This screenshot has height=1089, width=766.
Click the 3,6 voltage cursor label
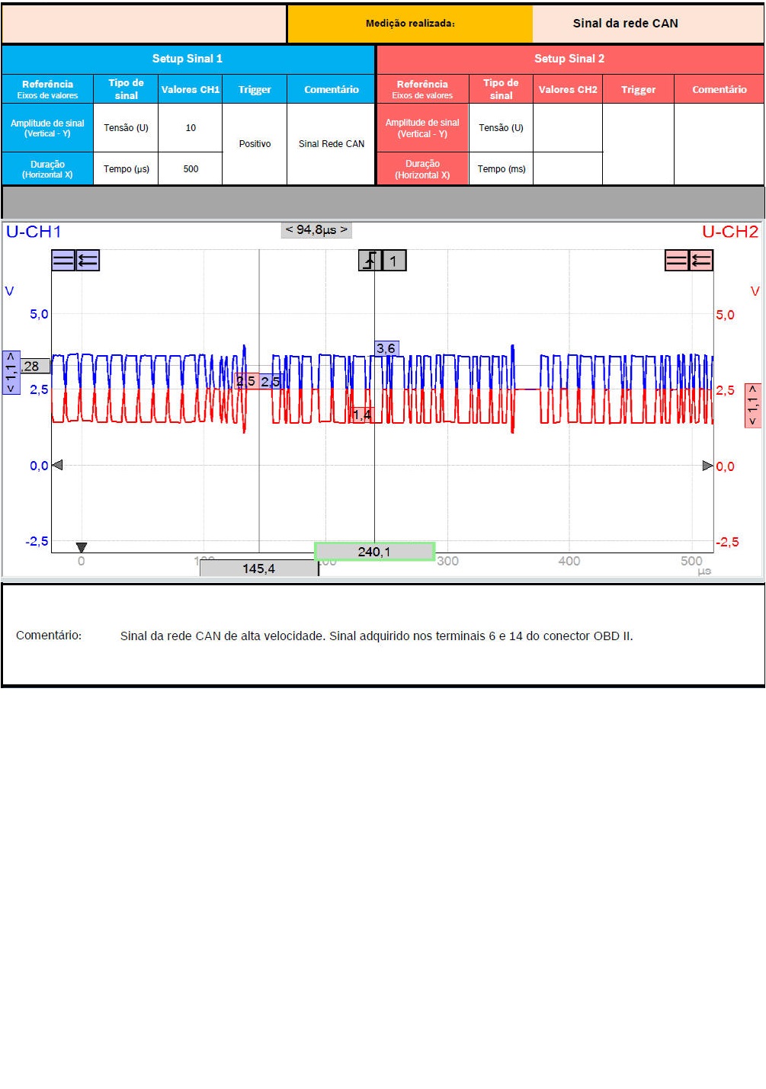click(386, 348)
